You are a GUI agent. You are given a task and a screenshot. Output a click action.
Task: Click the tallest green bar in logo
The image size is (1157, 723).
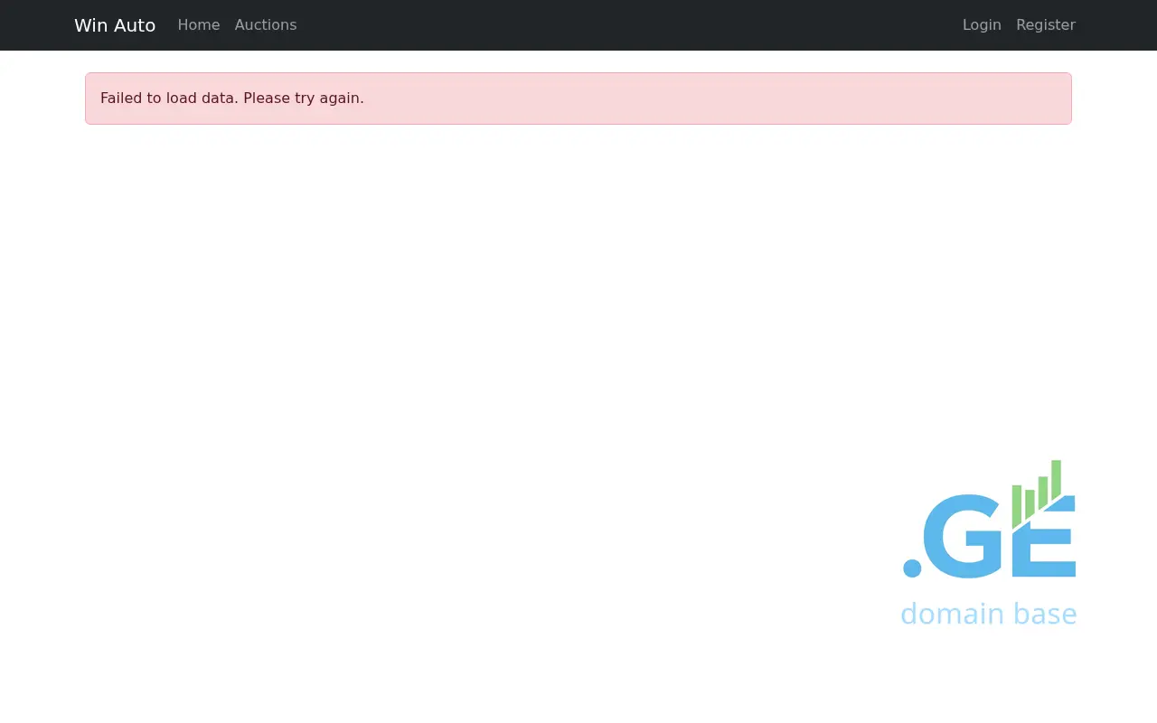pyautogui.click(x=1056, y=479)
